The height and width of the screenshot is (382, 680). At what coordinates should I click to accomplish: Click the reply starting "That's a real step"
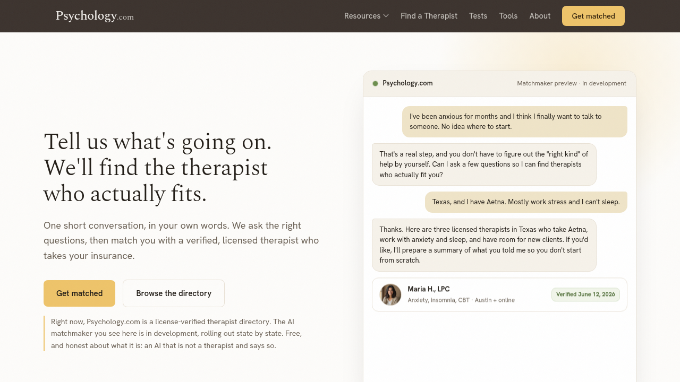click(484, 164)
